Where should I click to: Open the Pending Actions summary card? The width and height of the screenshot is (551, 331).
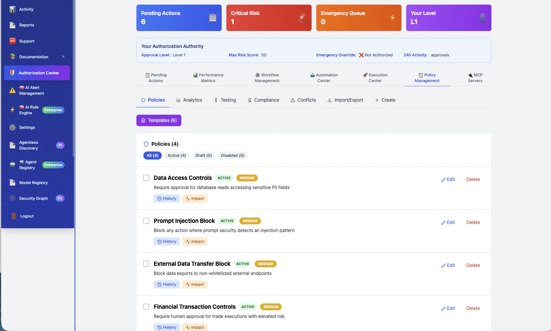click(x=179, y=18)
